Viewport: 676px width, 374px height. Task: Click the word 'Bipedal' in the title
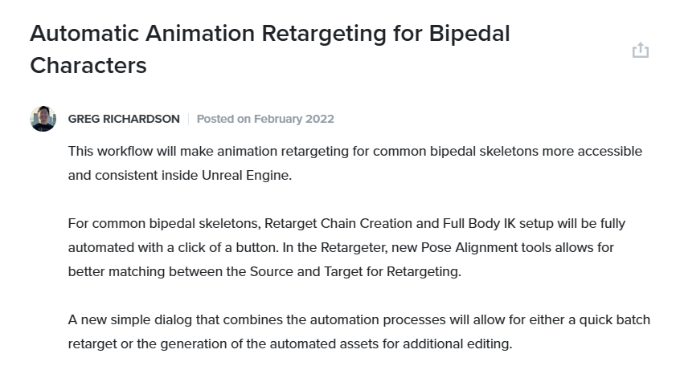pyautogui.click(x=469, y=34)
